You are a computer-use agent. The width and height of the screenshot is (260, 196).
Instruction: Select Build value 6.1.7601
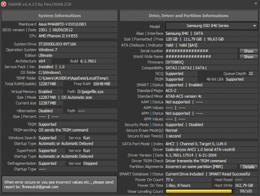[x=88, y=61]
